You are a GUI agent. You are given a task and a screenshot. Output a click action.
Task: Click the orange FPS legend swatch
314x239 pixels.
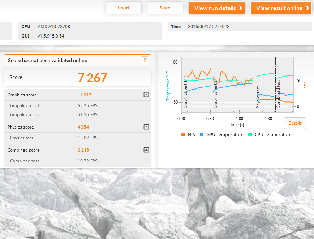click(x=183, y=135)
